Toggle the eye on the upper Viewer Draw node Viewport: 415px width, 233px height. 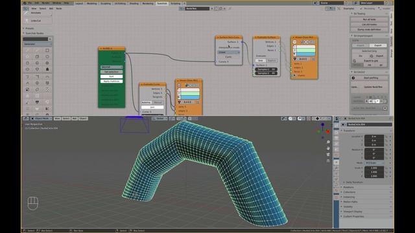click(x=294, y=41)
